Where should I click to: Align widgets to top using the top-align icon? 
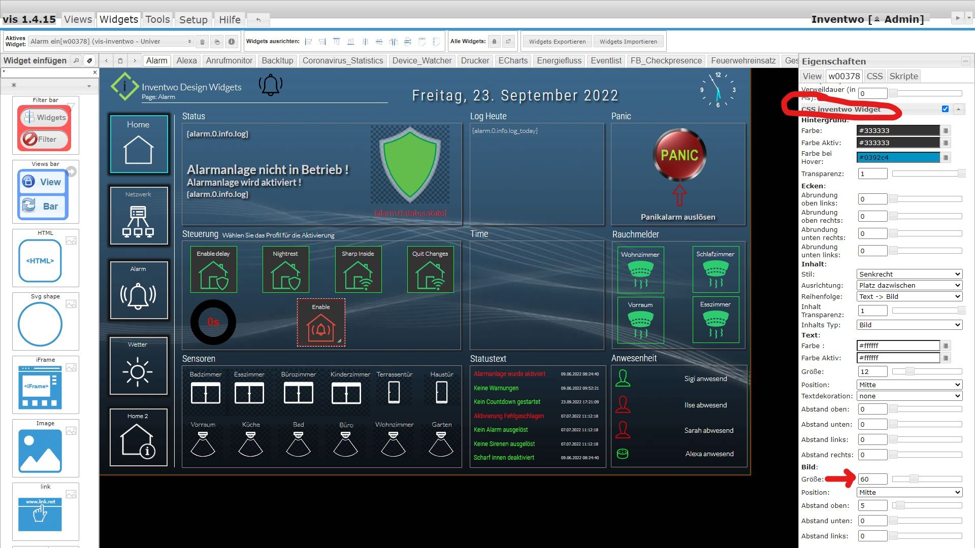click(336, 41)
